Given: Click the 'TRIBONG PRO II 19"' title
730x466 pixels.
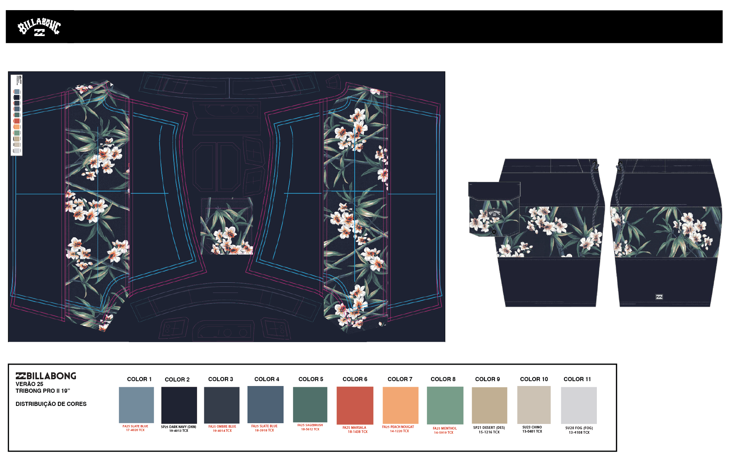Looking at the screenshot, I should click(x=43, y=391).
